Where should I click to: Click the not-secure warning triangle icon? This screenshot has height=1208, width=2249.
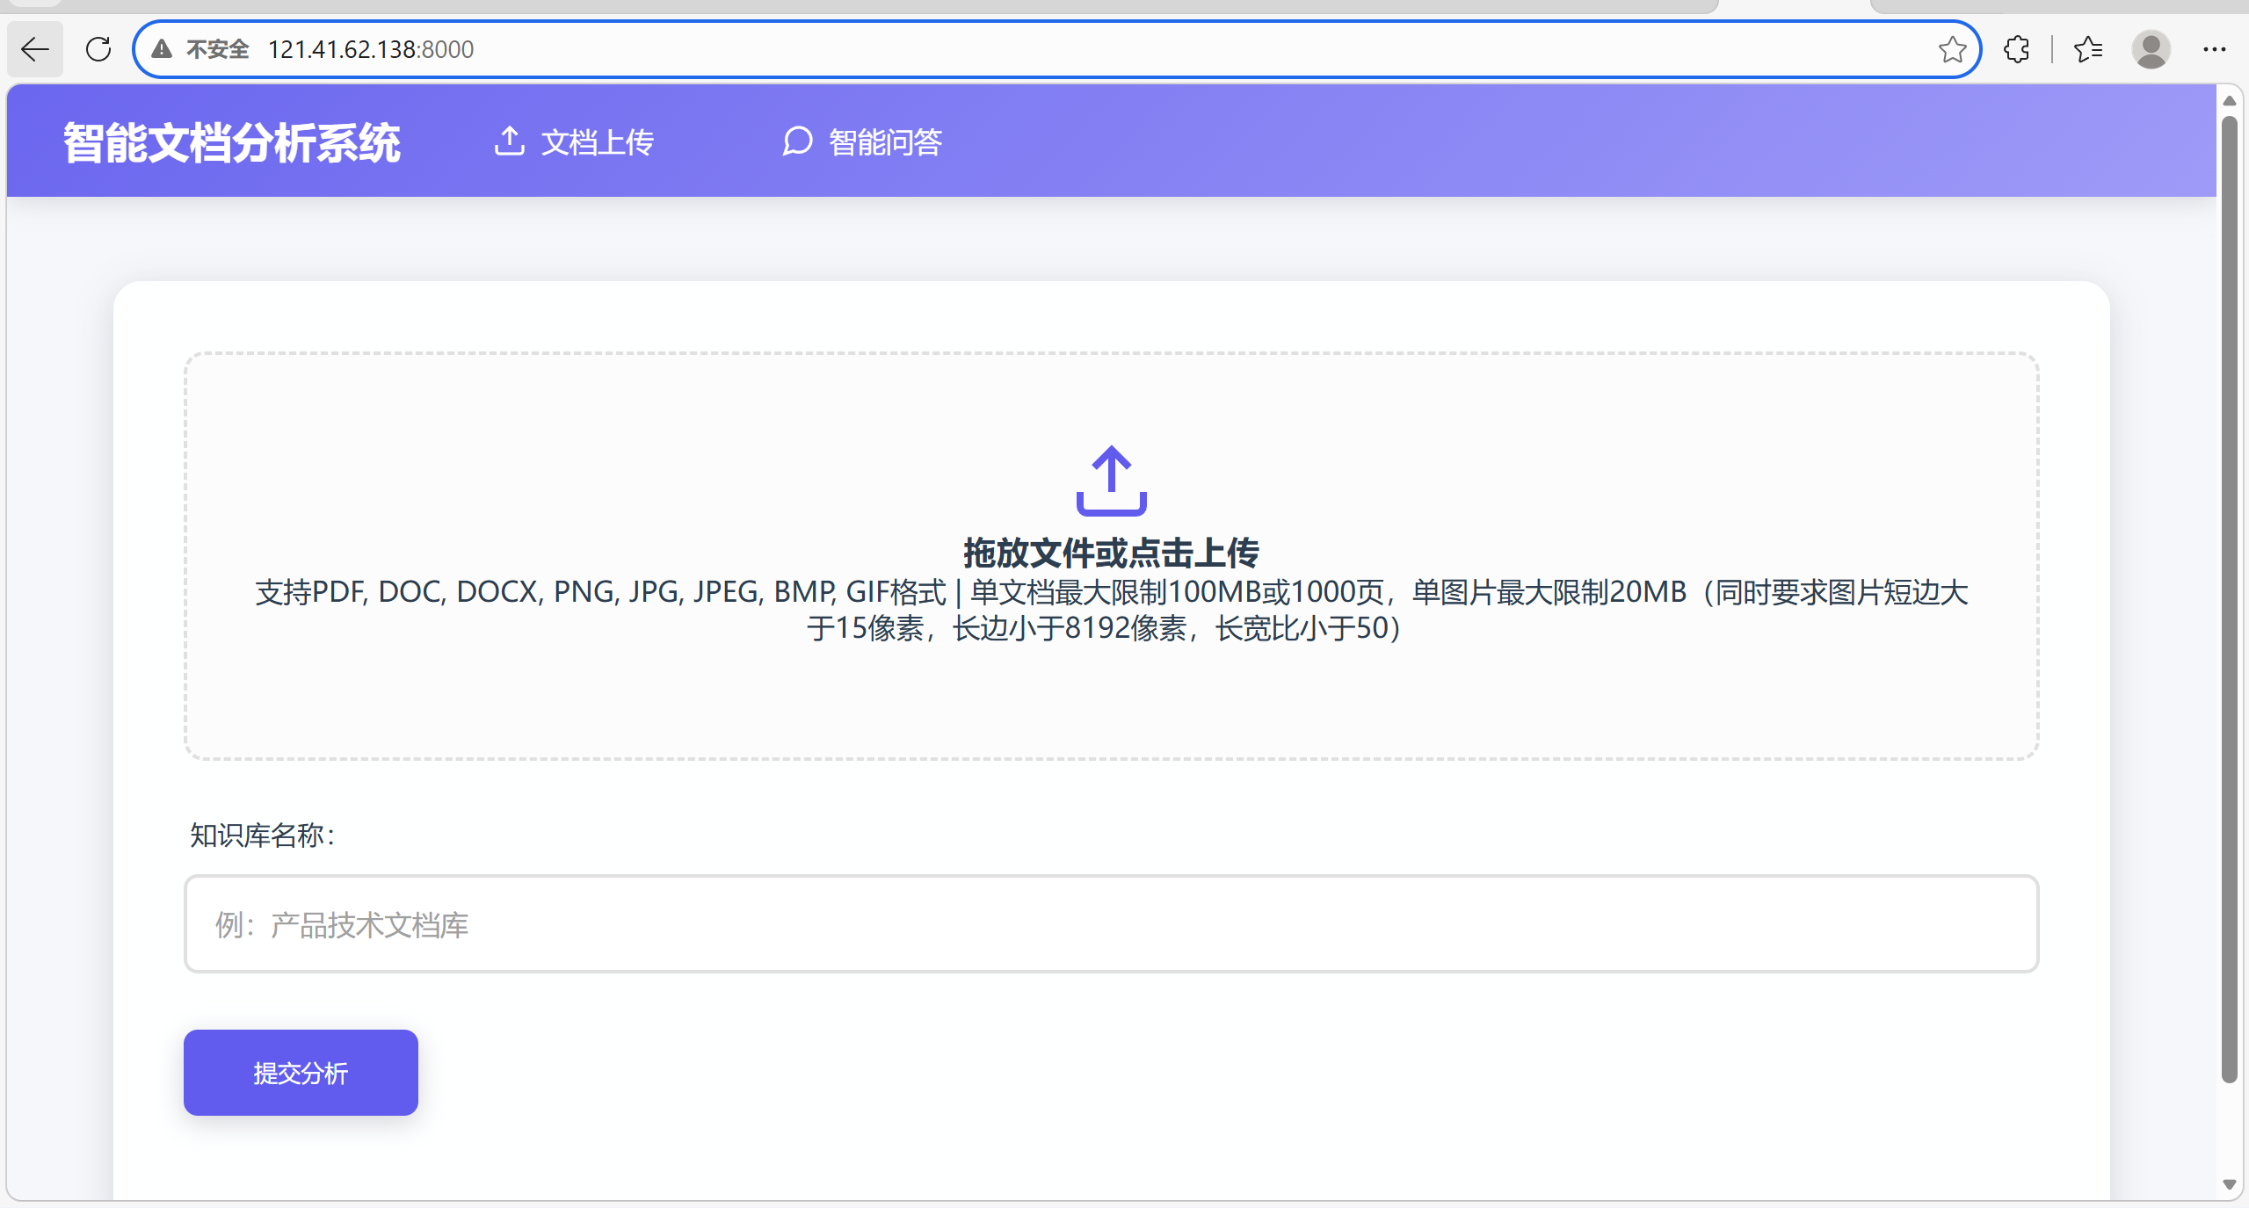pyautogui.click(x=162, y=49)
